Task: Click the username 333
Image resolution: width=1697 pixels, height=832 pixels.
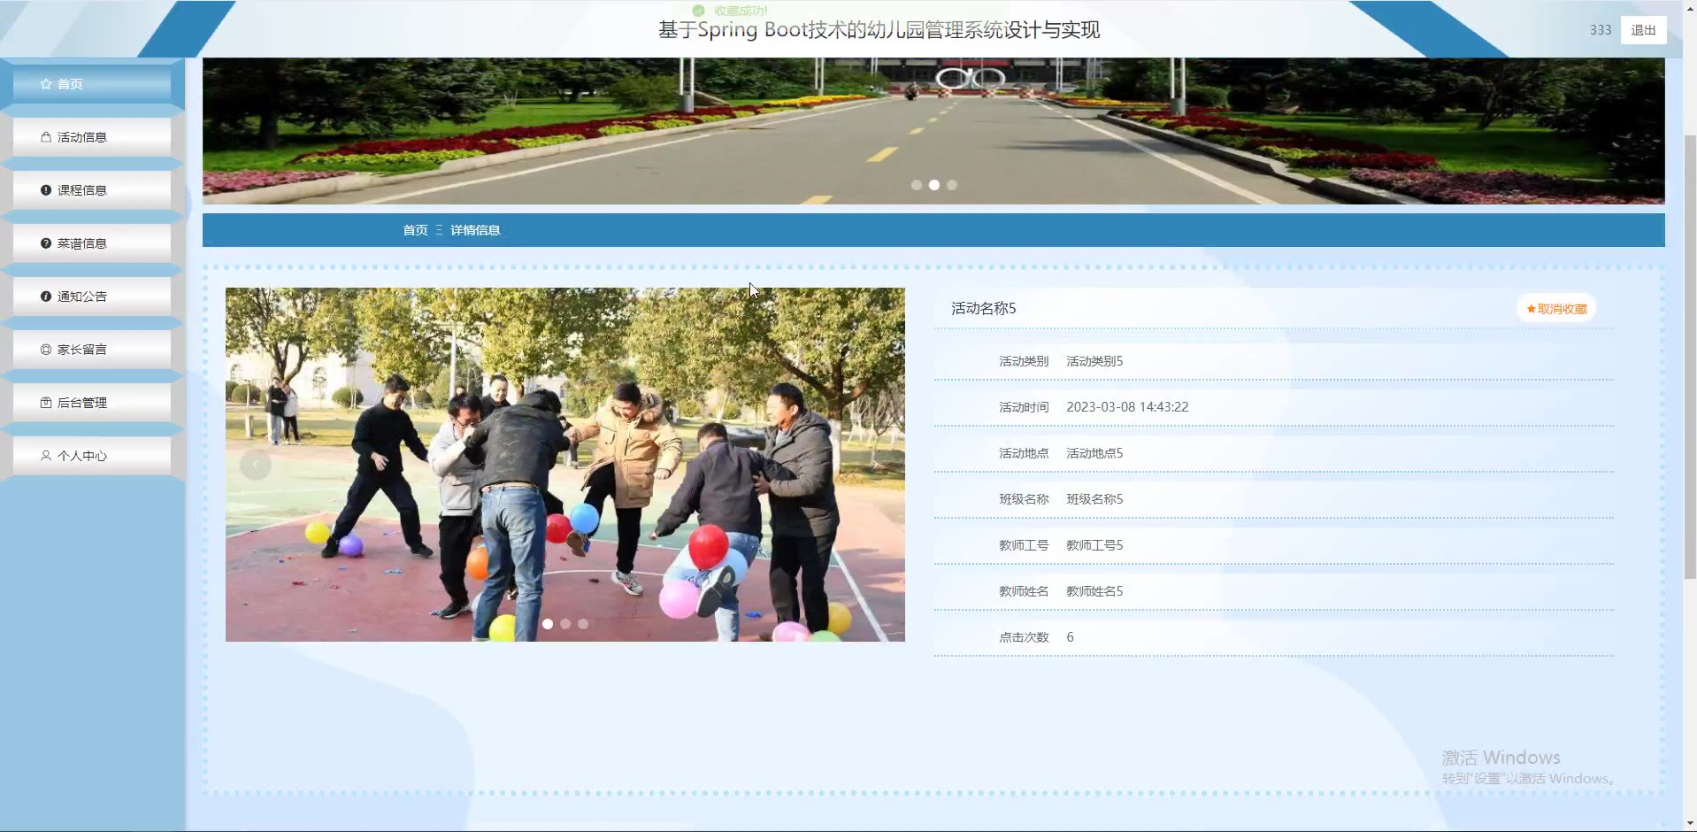Action: coord(1601,30)
